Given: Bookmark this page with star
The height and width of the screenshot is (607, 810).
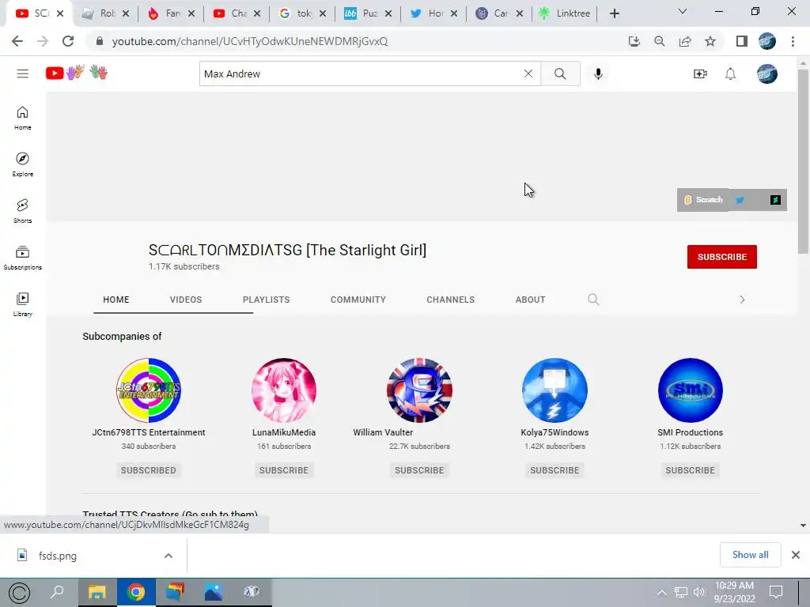Looking at the screenshot, I should click(x=710, y=41).
